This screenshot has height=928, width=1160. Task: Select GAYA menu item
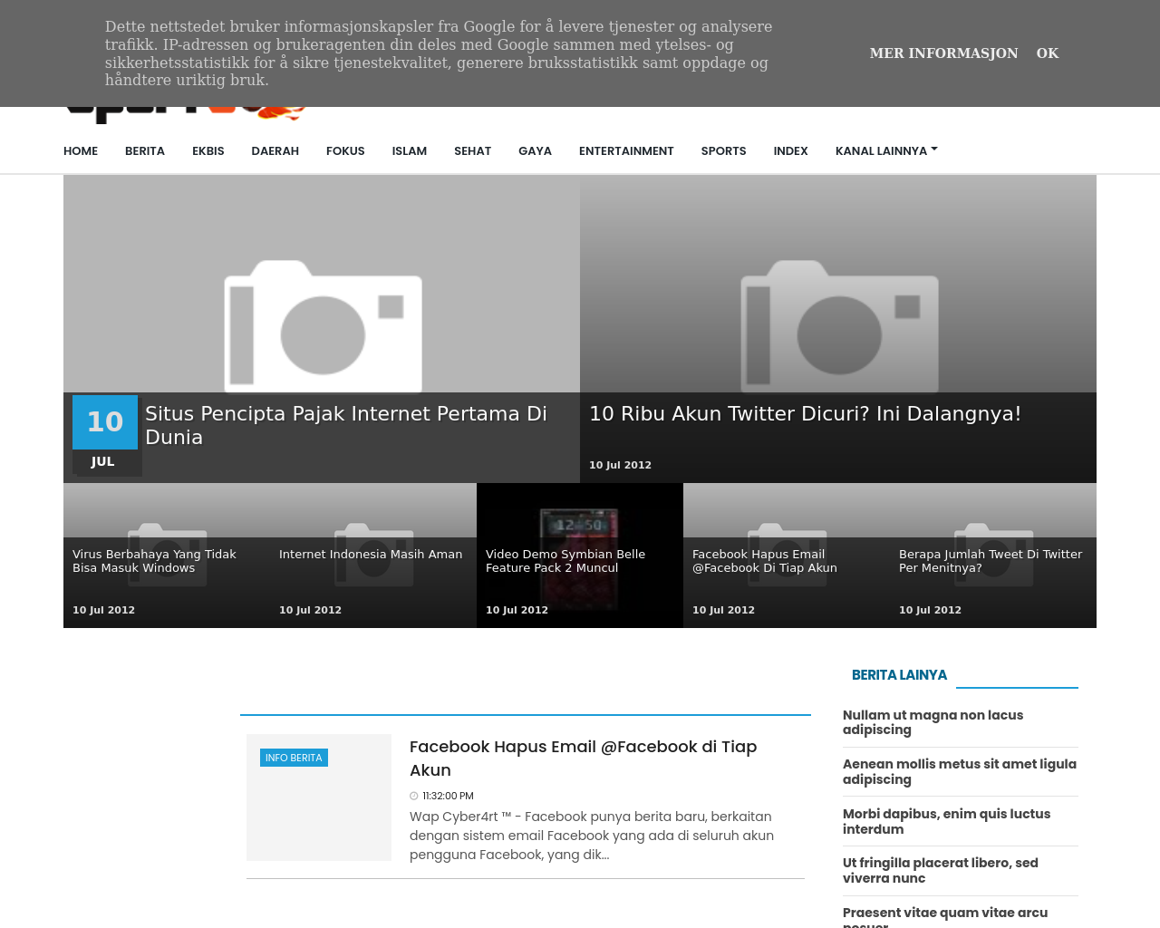click(x=535, y=151)
